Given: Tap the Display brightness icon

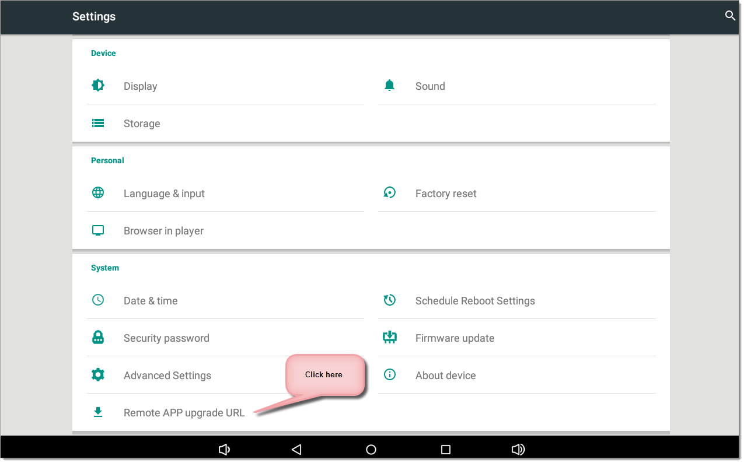Looking at the screenshot, I should 98,86.
